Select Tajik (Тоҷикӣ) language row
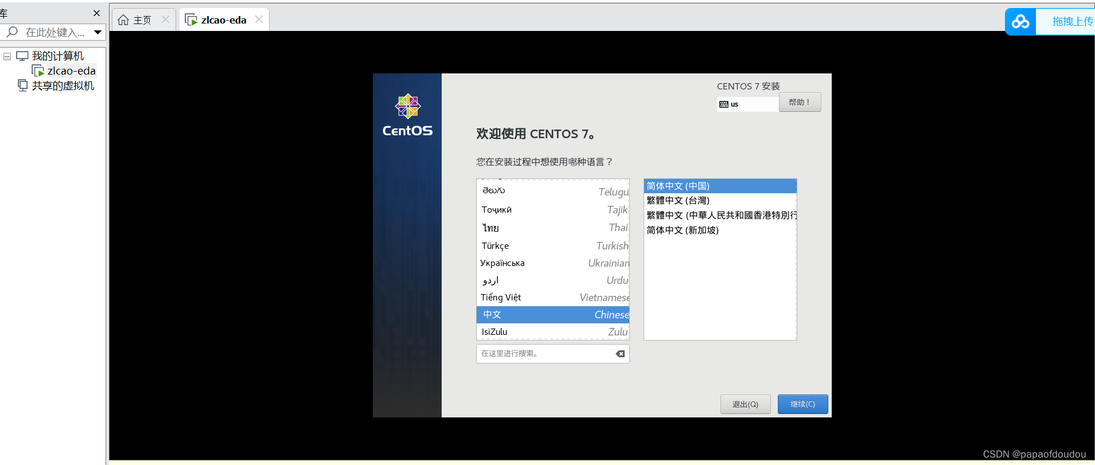1095x465 pixels. point(553,210)
